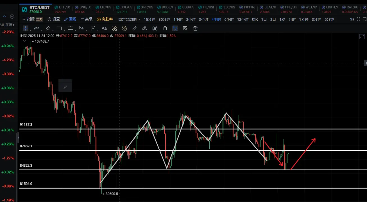Screen dimensions: 367x202
Task: Open the DOGE pair tab
Action: pyautogui.click(x=165, y=9)
